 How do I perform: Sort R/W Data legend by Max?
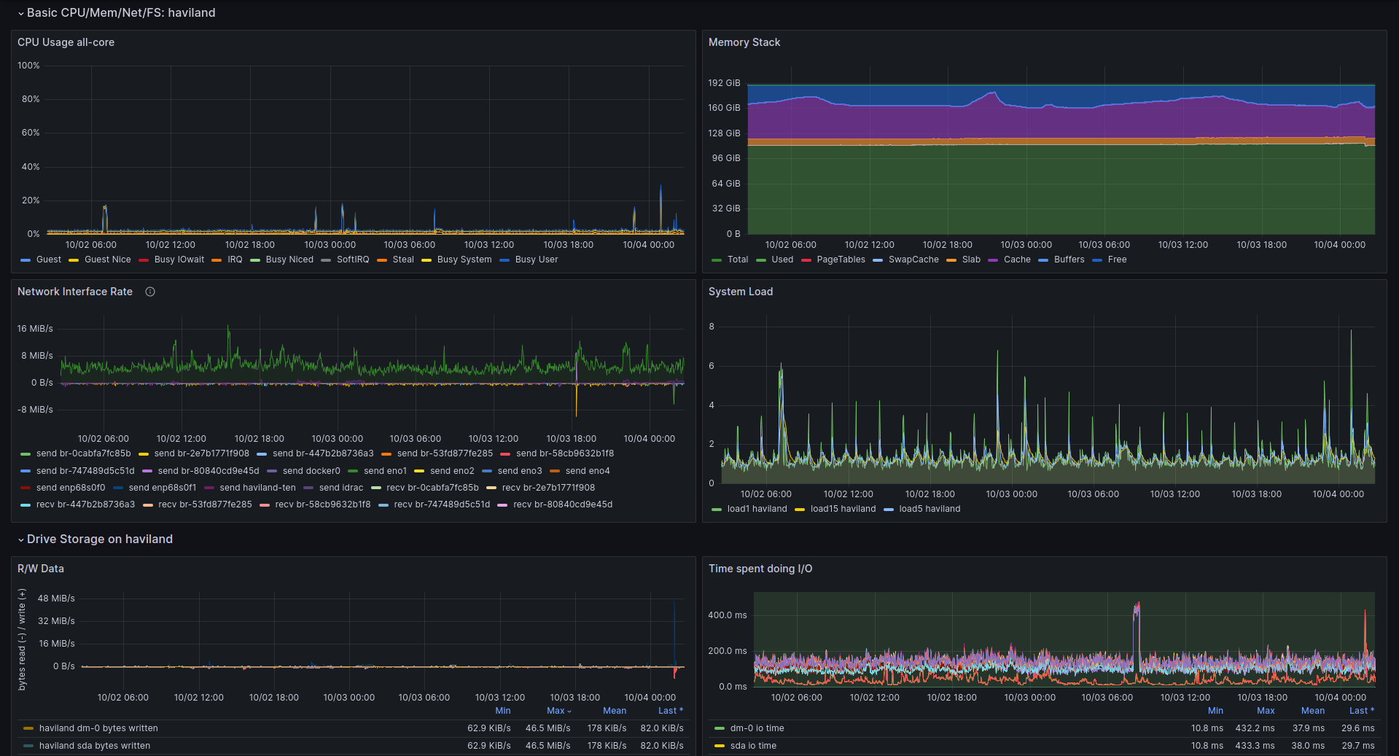(559, 711)
